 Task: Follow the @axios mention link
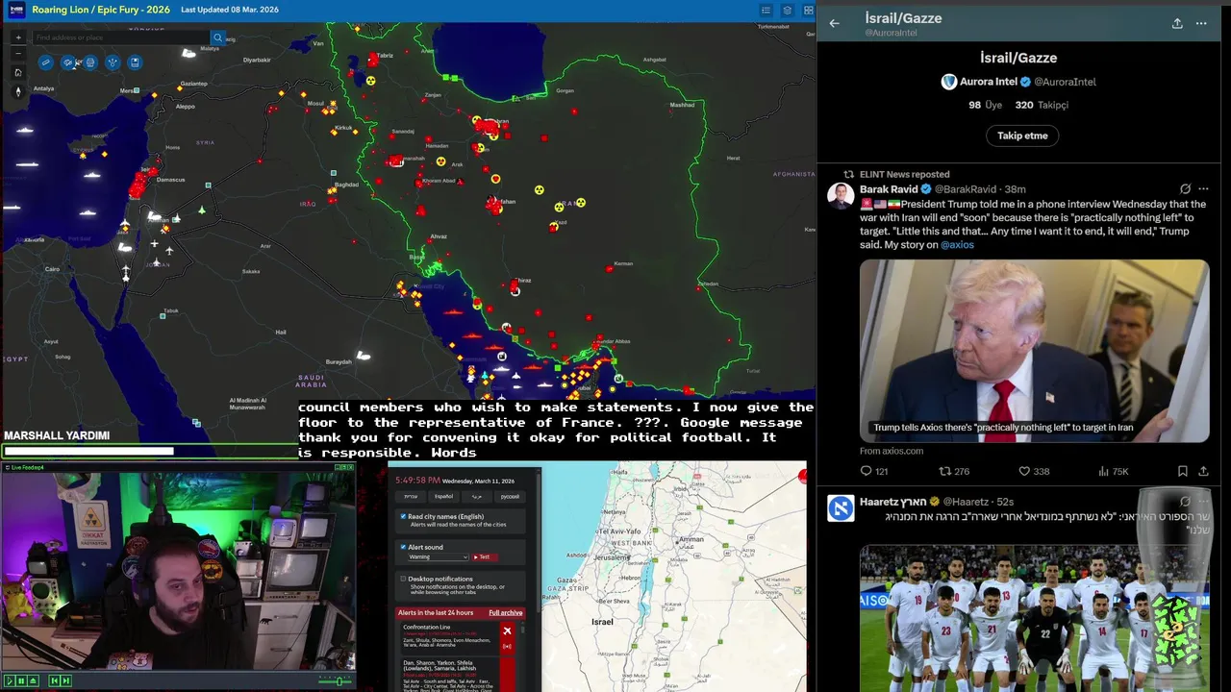(x=957, y=244)
